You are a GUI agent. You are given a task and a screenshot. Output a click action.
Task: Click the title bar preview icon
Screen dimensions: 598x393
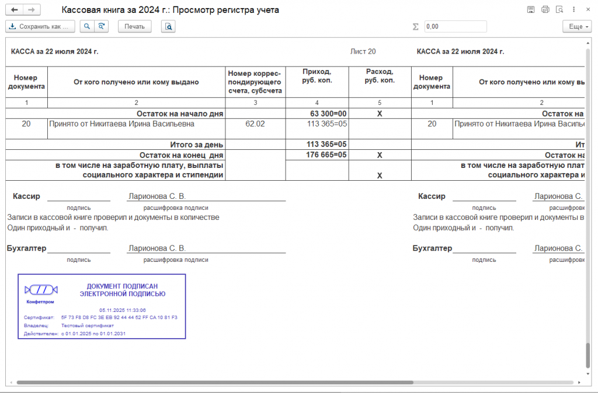pyautogui.click(x=559, y=9)
